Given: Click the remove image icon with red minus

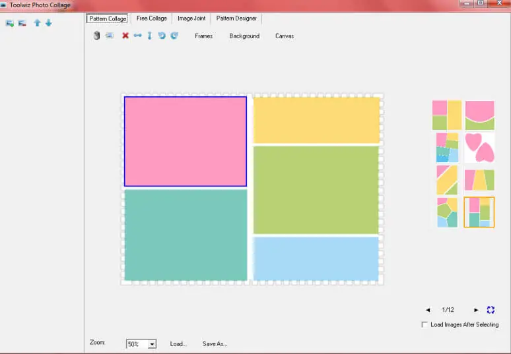Looking at the screenshot, I should point(22,23).
